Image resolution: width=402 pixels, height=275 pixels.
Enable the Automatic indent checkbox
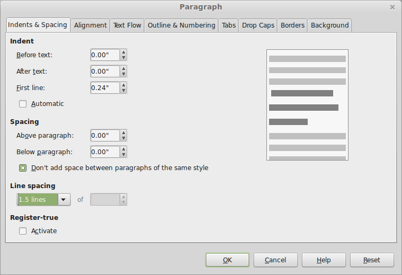point(23,104)
